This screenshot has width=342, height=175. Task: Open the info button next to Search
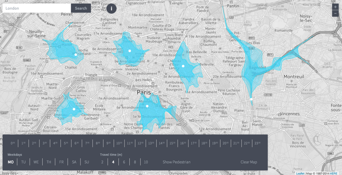(111, 9)
